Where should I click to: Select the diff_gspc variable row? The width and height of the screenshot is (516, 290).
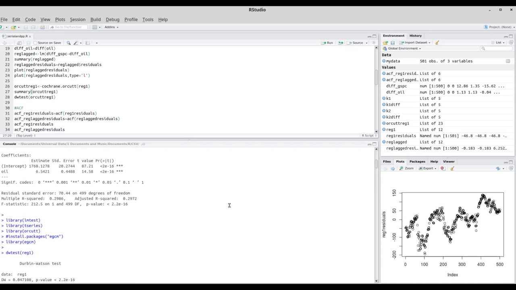pos(447,86)
